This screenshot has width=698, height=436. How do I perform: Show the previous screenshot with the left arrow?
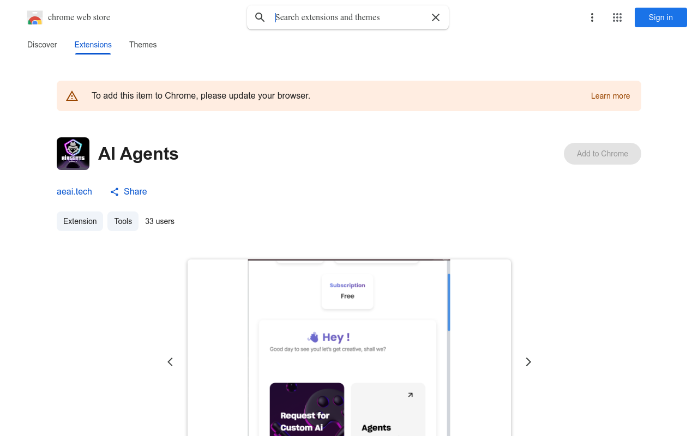coord(170,362)
